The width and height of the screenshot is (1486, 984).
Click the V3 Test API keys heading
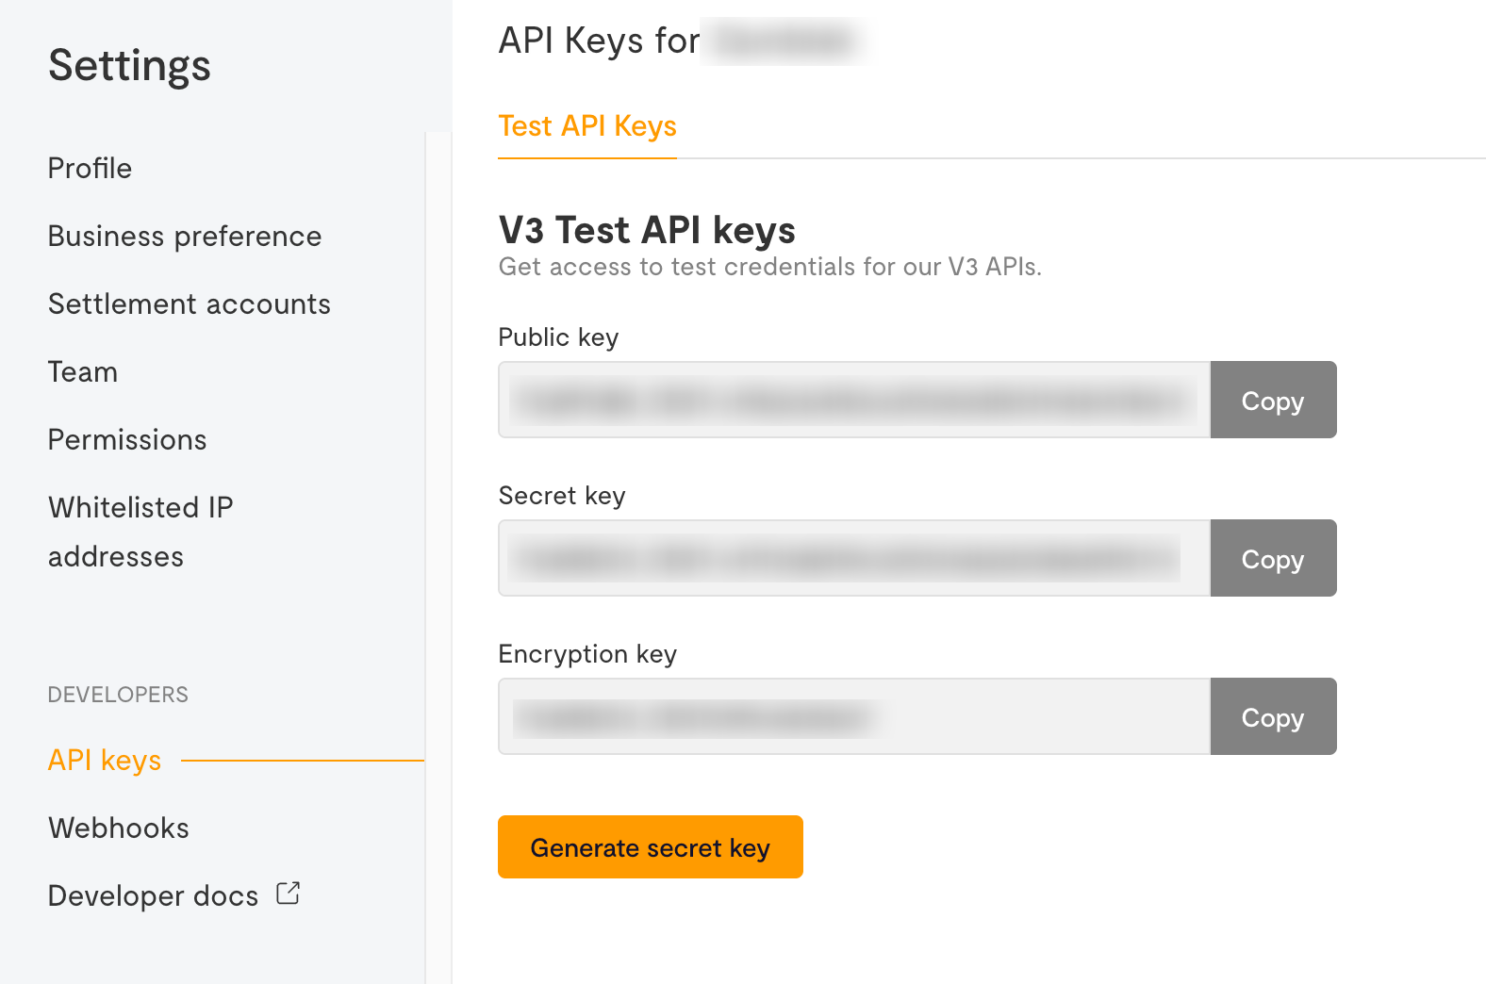click(647, 231)
